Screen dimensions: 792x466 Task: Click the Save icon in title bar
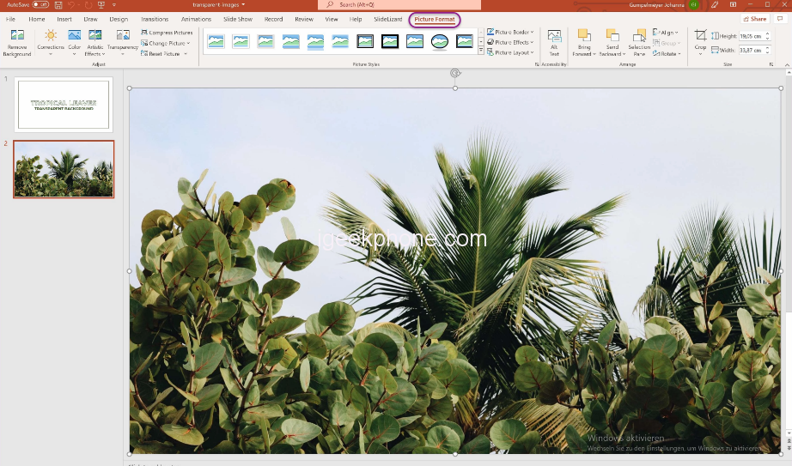[x=60, y=4]
